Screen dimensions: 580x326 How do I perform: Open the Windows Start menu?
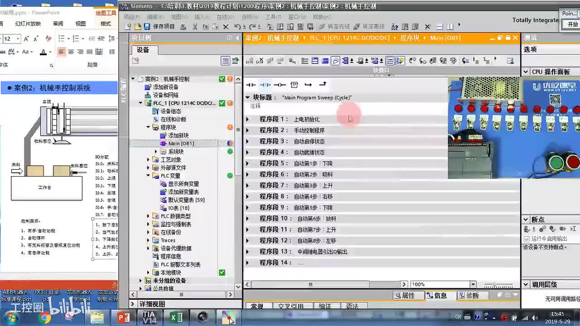(11, 318)
